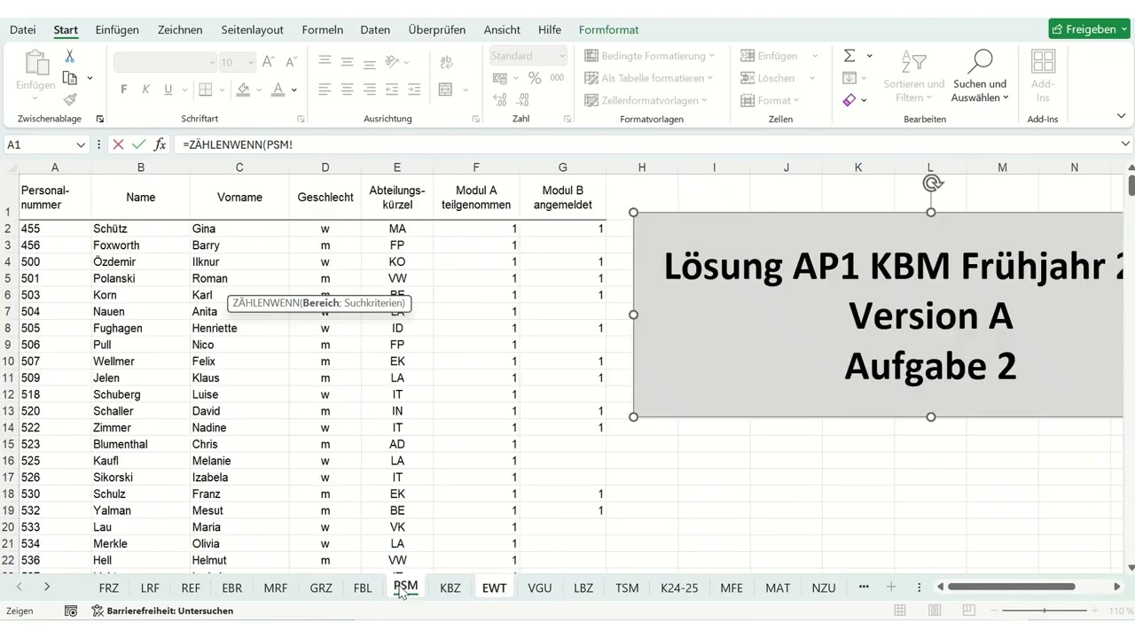Toggle bold formatting F button

tap(123, 89)
